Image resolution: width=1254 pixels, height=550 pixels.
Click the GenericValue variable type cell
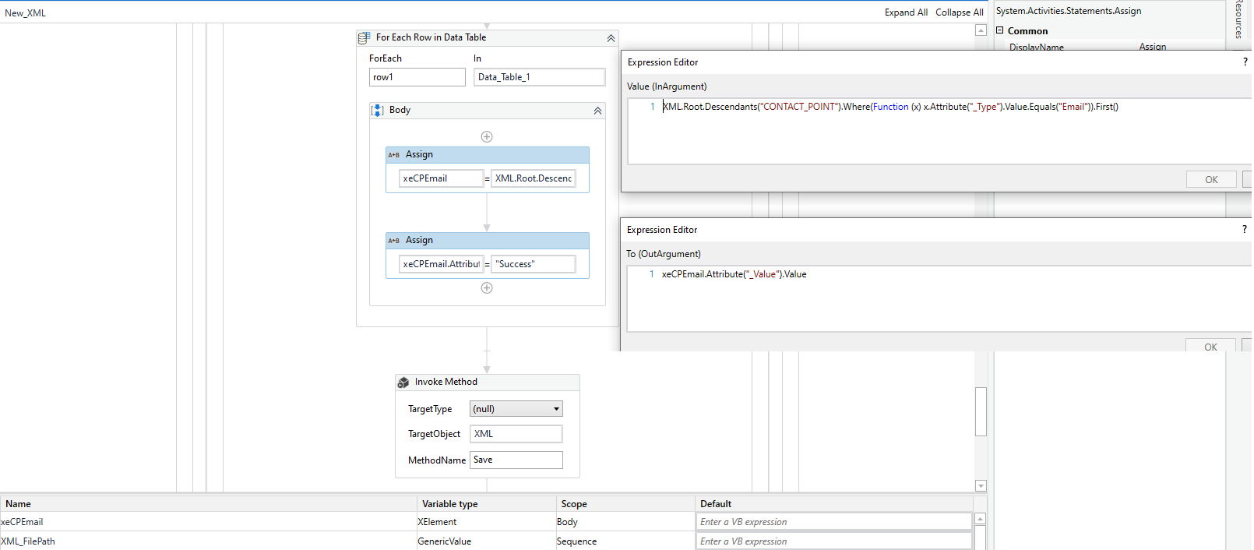487,541
